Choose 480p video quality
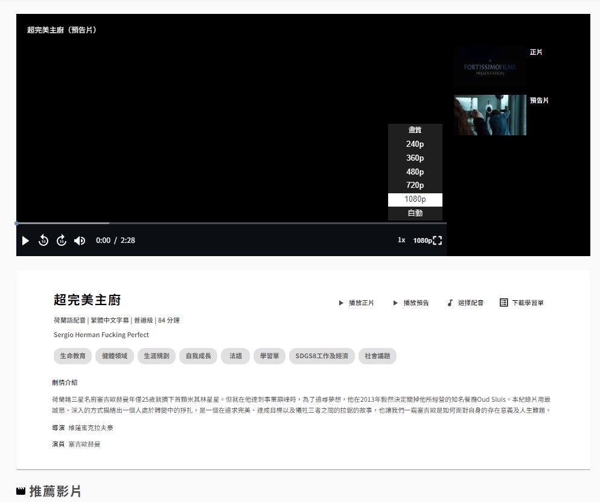Screen dimensions: 600x502 pyautogui.click(x=415, y=172)
